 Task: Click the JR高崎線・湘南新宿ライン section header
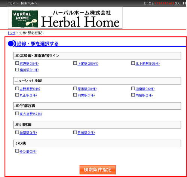coord(97,56)
